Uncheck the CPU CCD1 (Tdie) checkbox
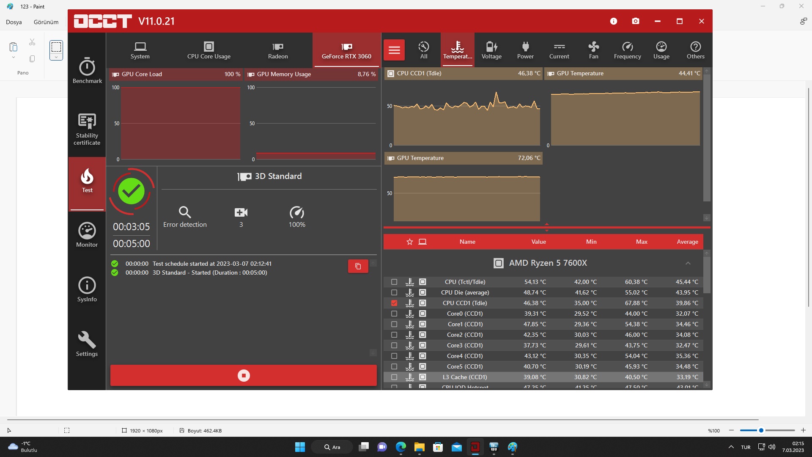 coord(394,303)
